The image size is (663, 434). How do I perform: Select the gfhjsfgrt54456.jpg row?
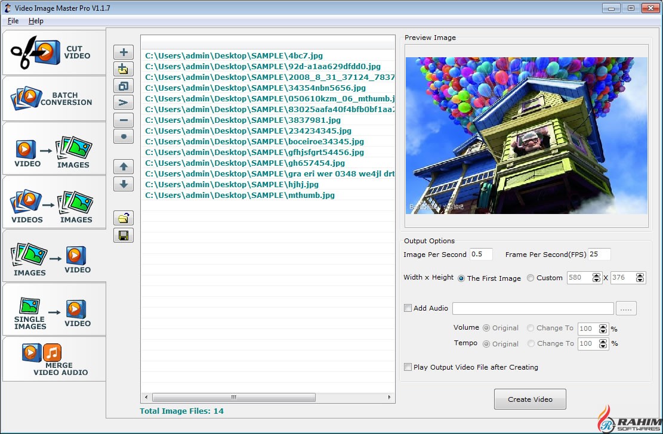click(x=268, y=153)
